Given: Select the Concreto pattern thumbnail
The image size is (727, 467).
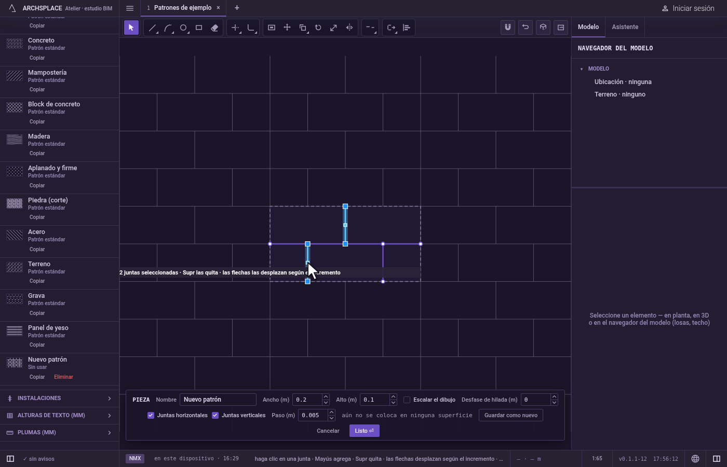Looking at the screenshot, I should coord(15,44).
